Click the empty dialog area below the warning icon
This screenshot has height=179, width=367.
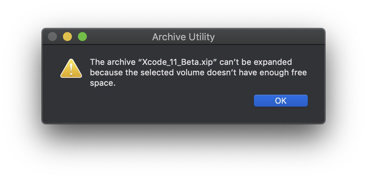(71, 100)
